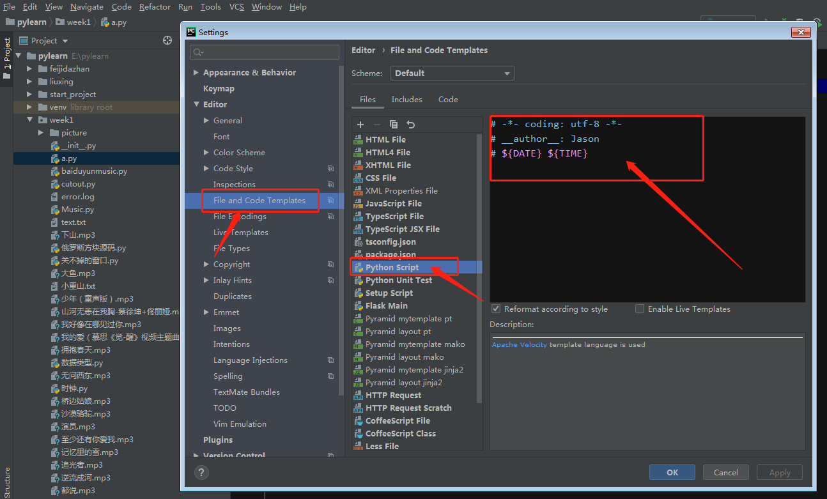Expand the Copyright settings node
Viewport: 827px width, 499px height.
[206, 264]
